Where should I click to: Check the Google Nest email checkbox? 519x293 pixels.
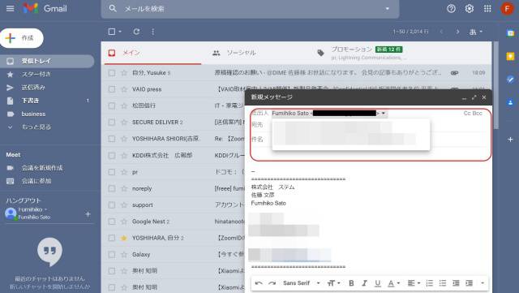click(x=112, y=222)
